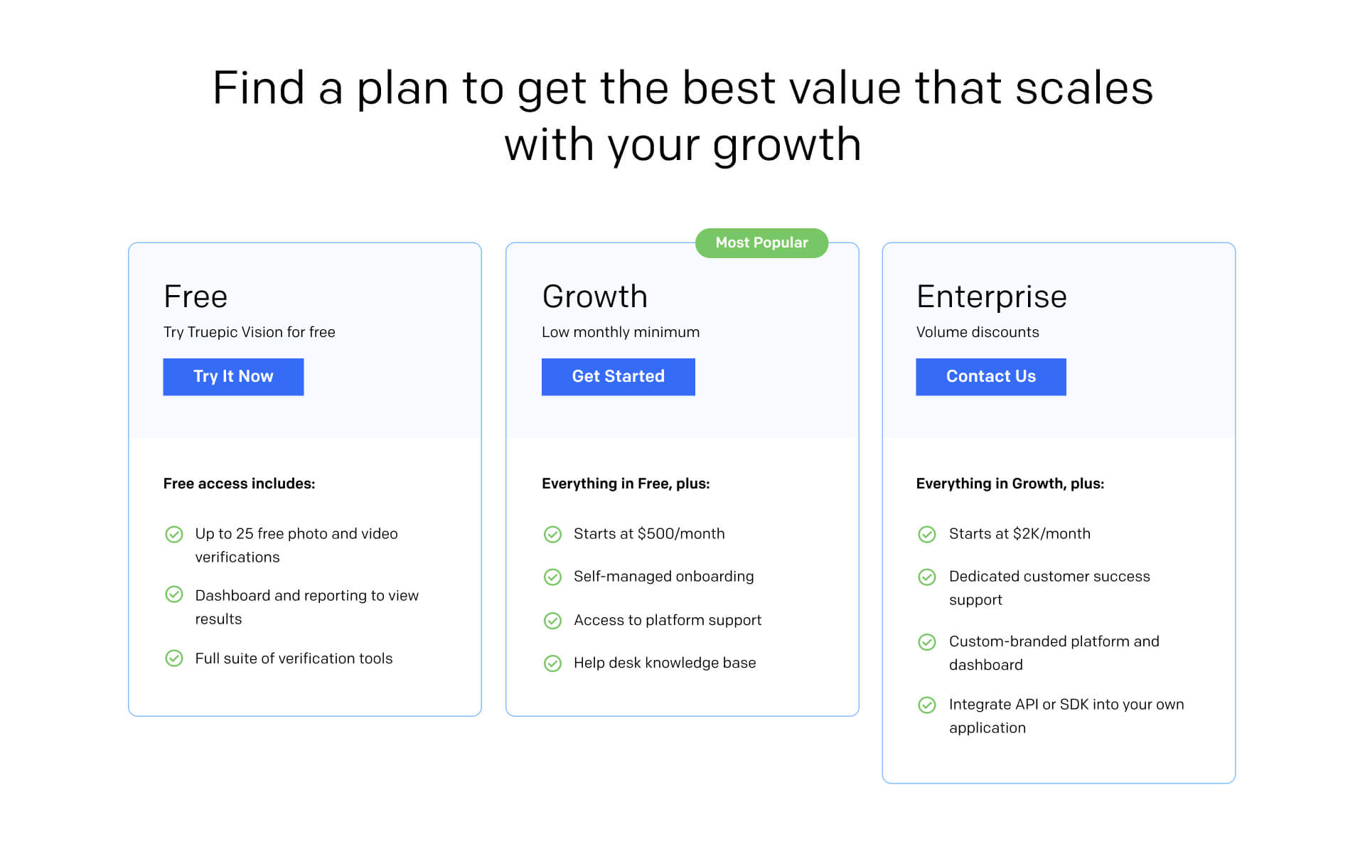This screenshot has width=1365, height=849.
Task: Click the page headline about finding a plan
Action: [682, 116]
